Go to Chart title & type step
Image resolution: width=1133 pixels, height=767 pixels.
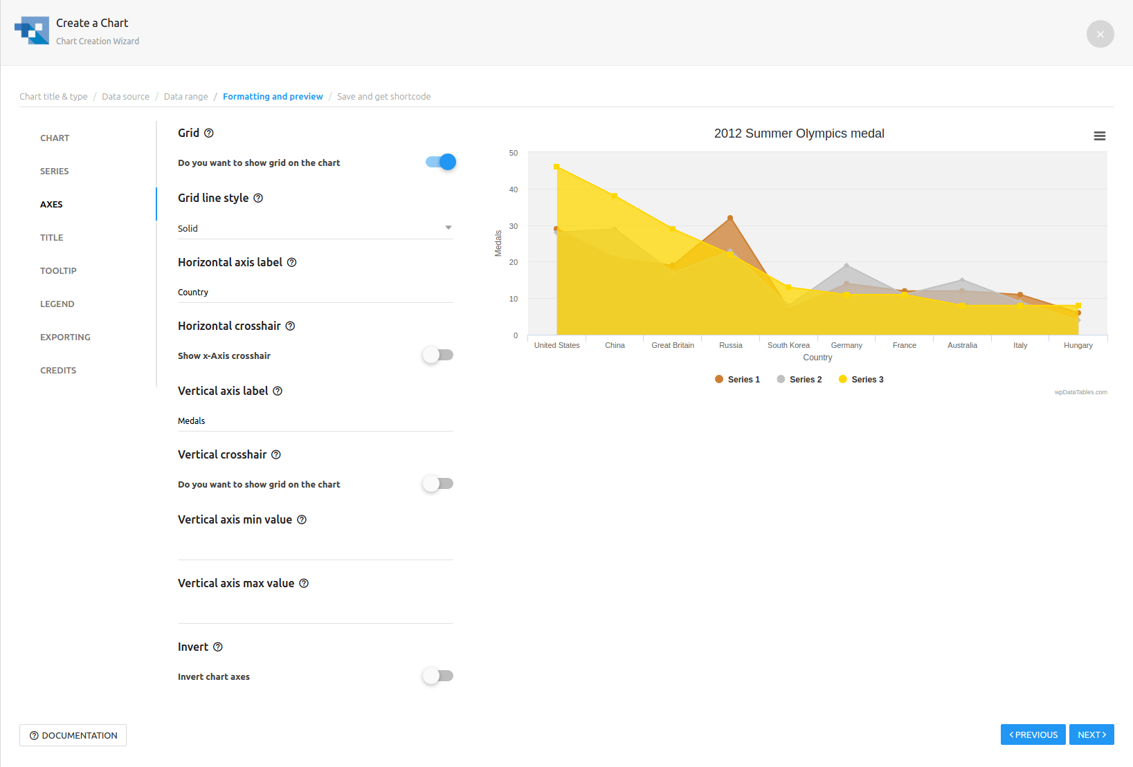tap(53, 96)
